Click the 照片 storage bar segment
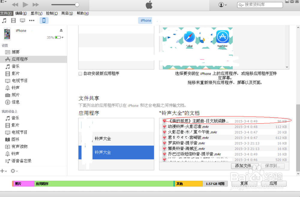This screenshot has width=300, height=197. pos(24,183)
